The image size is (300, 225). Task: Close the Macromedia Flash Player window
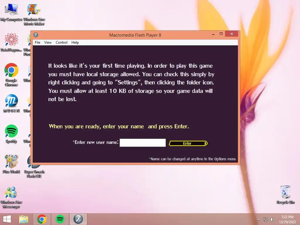(232, 34)
